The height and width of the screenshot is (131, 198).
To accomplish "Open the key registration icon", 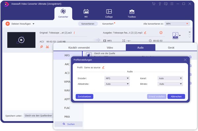I will [160, 4].
